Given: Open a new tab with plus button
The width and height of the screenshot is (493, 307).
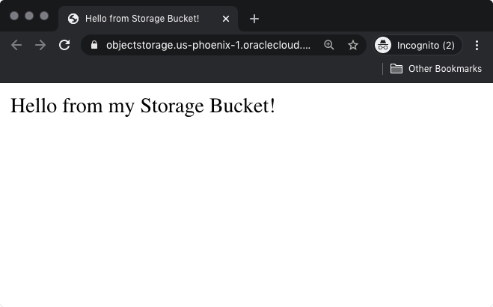Looking at the screenshot, I should 254,19.
